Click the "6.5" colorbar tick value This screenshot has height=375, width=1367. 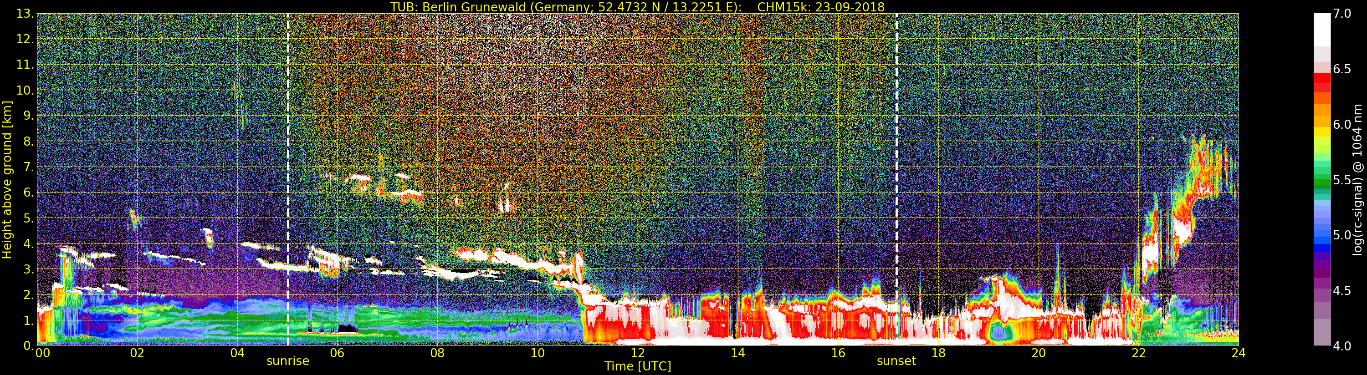1341,69
